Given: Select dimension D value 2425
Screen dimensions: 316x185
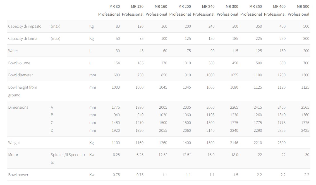Looking at the screenshot, I should pyautogui.click(x=305, y=130).
